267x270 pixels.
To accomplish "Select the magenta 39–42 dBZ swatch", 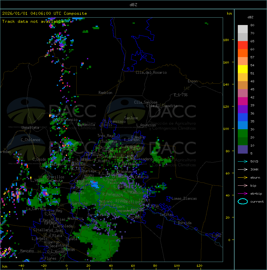I will (243, 101).
